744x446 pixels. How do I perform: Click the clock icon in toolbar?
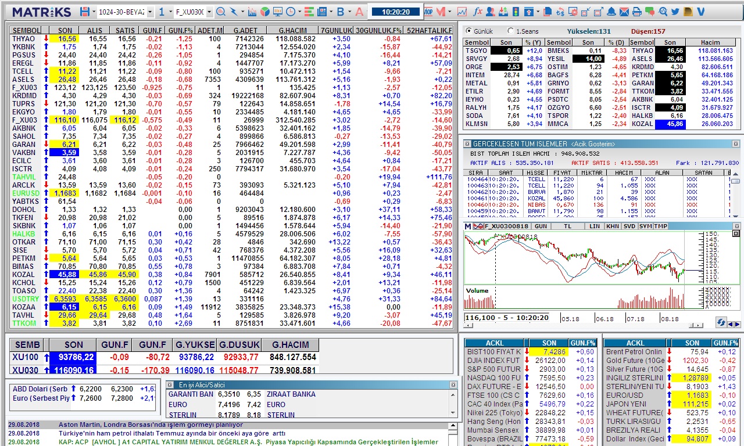tap(291, 12)
